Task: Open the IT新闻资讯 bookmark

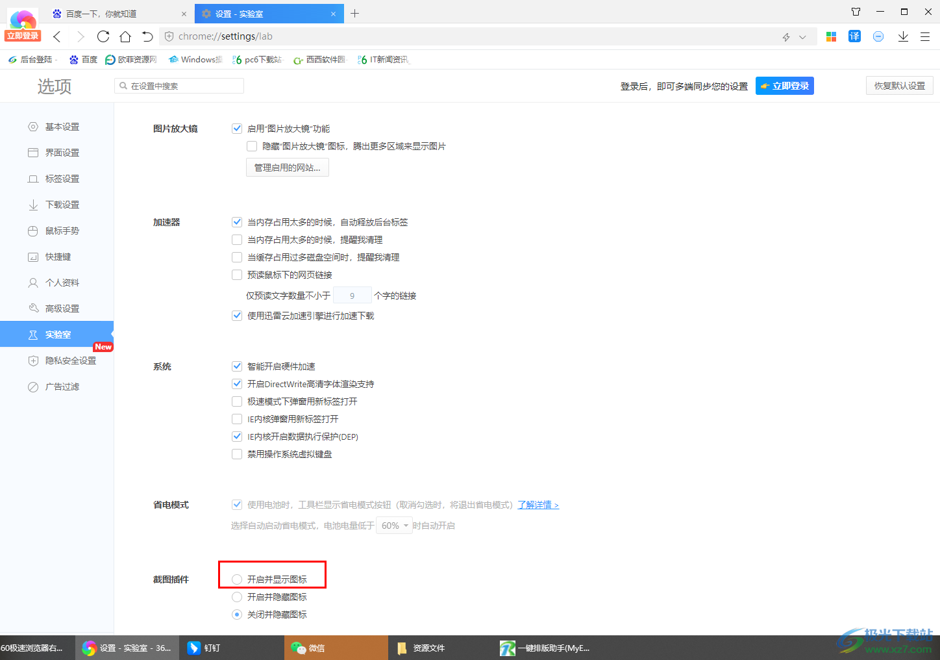Action: 383,60
